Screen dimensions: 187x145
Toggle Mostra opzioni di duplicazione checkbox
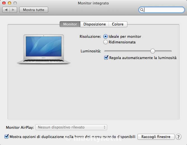point(6,137)
